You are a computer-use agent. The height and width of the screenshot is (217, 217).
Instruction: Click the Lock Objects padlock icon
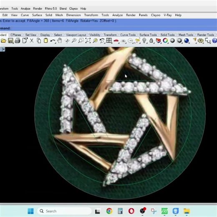coord(151,40)
